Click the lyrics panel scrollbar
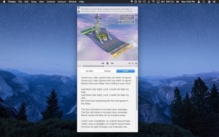The height and width of the screenshot is (137, 219). click(x=137, y=93)
